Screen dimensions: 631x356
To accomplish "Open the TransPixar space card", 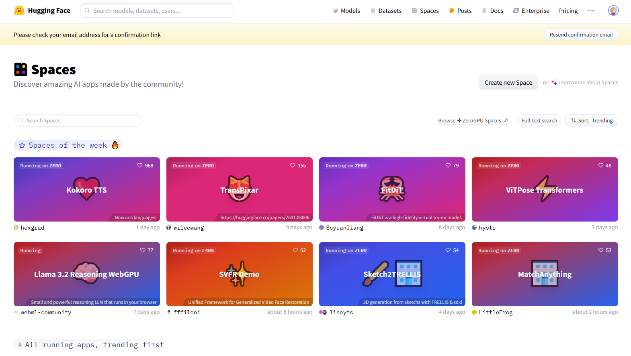I will [x=240, y=189].
